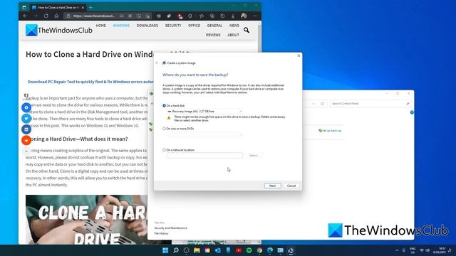This screenshot has width=456, height=256.
Task: Close the Create a system image dialog
Action: coord(299,55)
